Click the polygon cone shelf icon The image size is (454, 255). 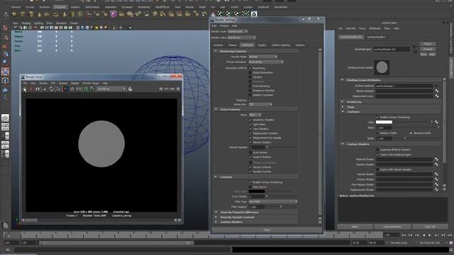[40, 14]
